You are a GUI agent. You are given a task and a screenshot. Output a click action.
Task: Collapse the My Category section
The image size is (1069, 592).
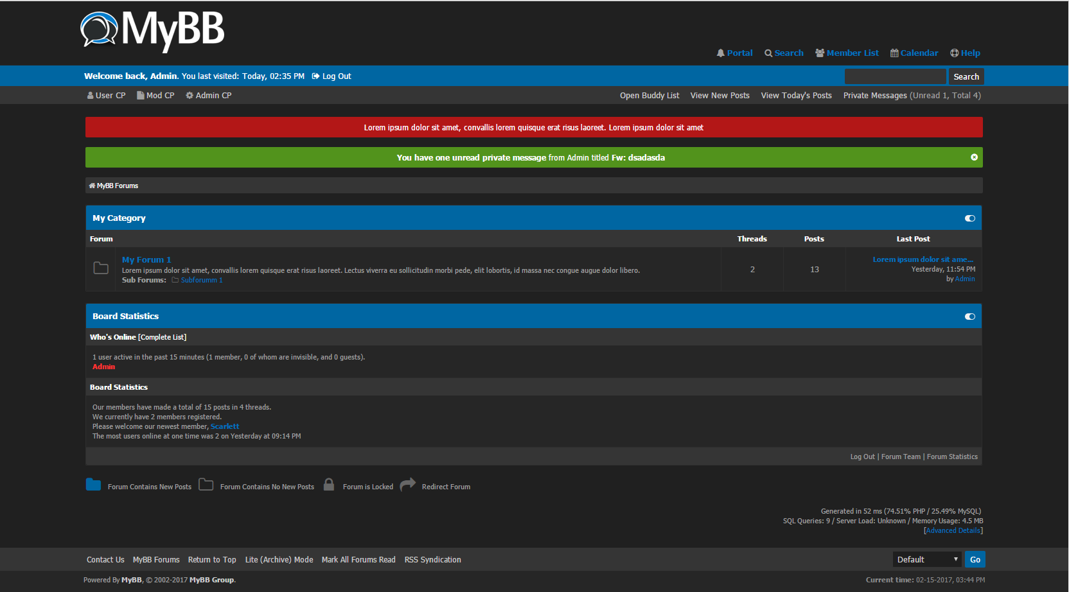coord(969,218)
